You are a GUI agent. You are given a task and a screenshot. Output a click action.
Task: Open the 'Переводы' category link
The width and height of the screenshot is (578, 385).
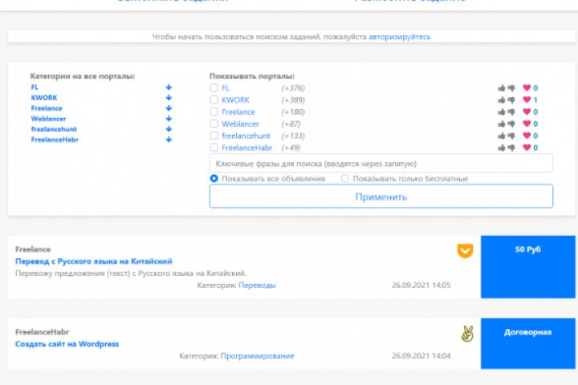pos(258,286)
